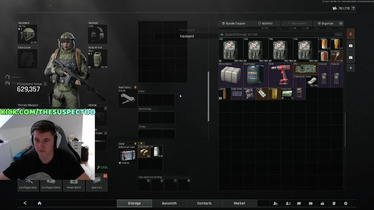Go back with the arrow icon

(x=25, y=203)
